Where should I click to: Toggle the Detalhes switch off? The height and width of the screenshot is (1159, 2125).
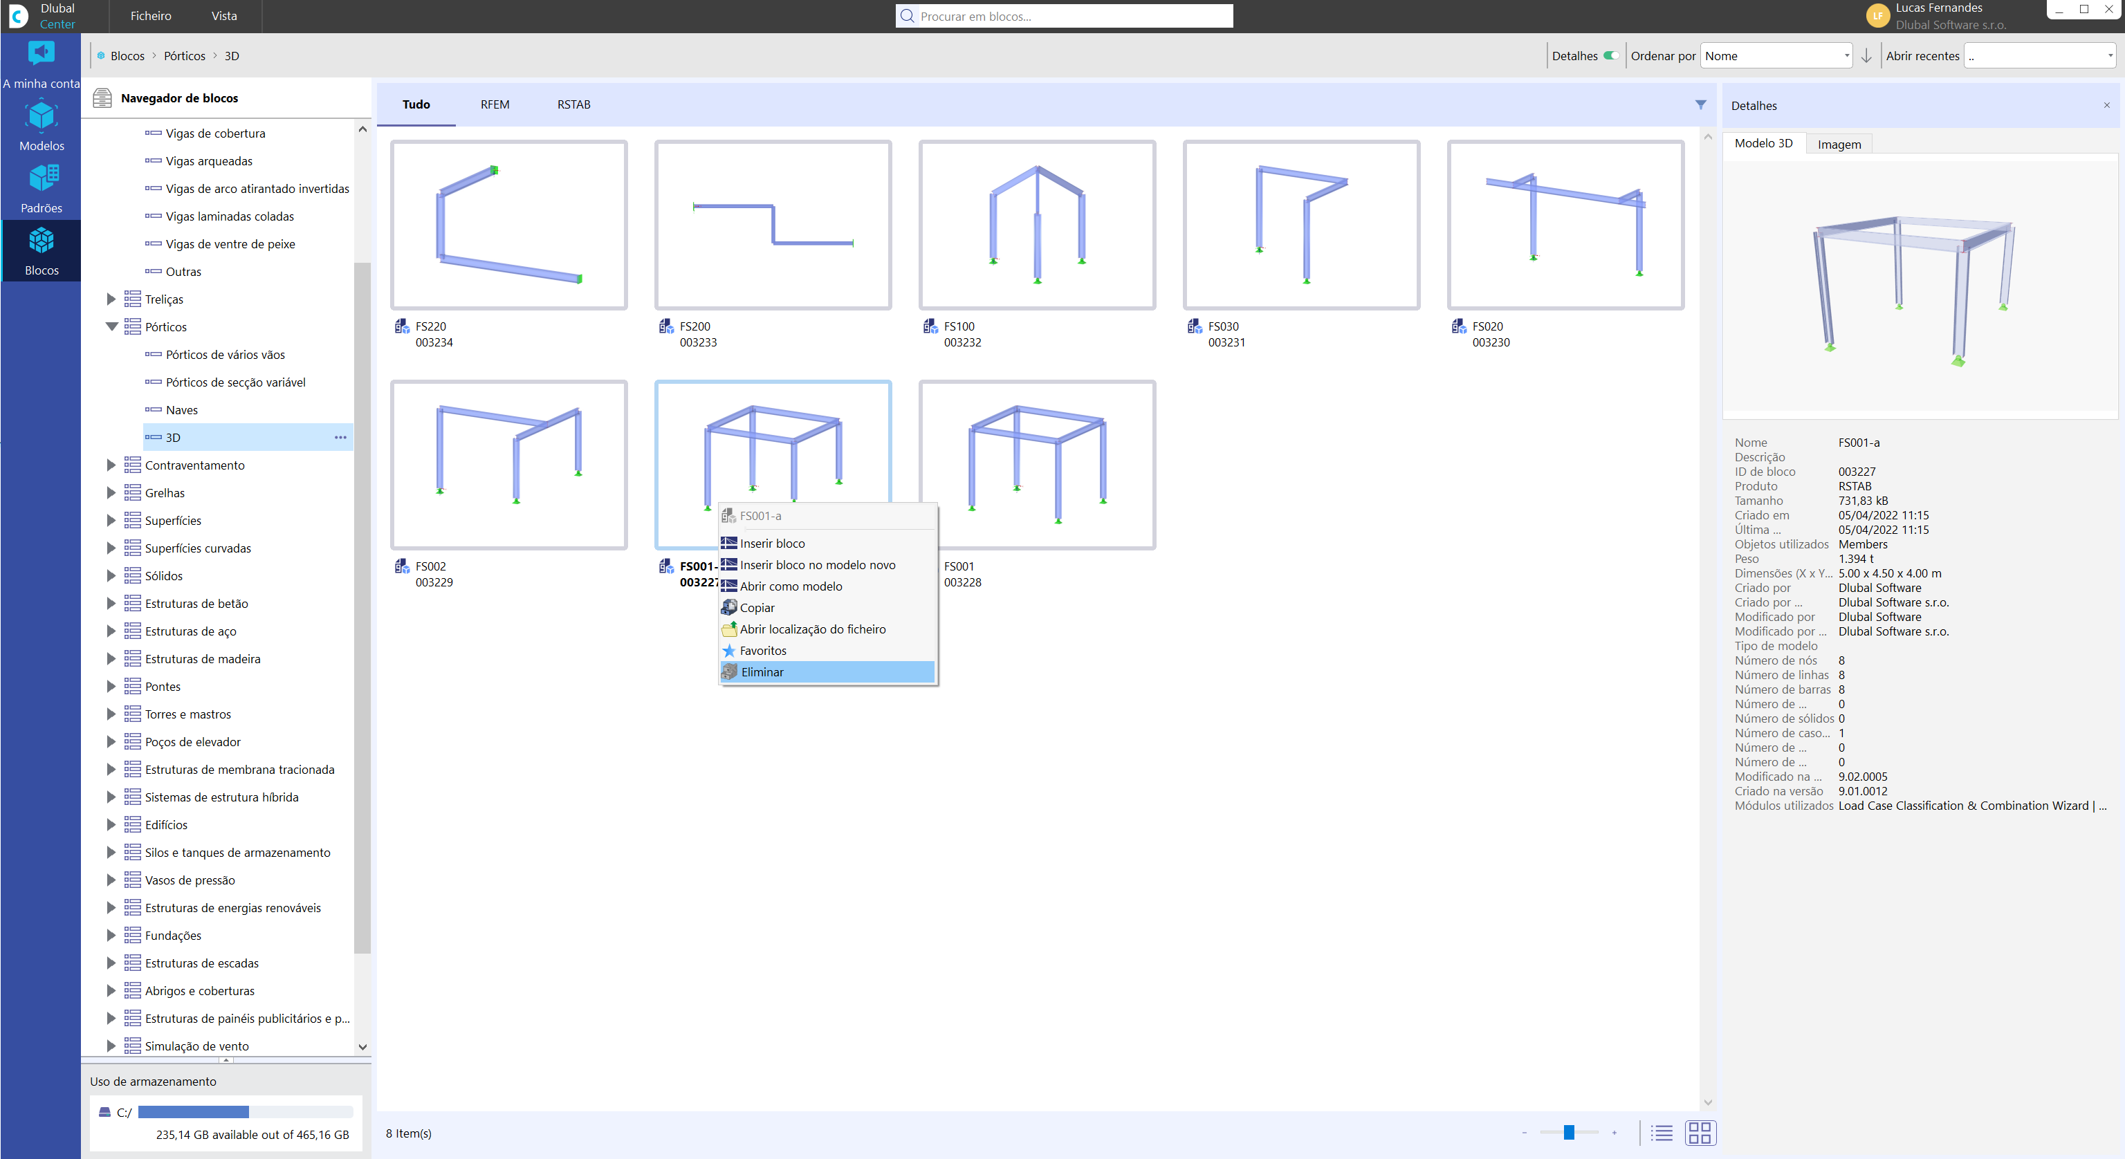click(x=1610, y=56)
